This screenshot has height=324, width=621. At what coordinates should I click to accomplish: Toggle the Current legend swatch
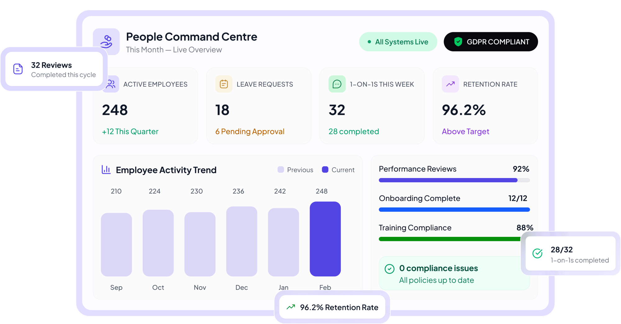point(325,170)
